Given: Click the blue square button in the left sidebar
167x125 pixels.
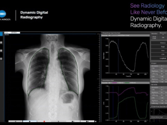Looking at the screenshot, I should (1, 34).
